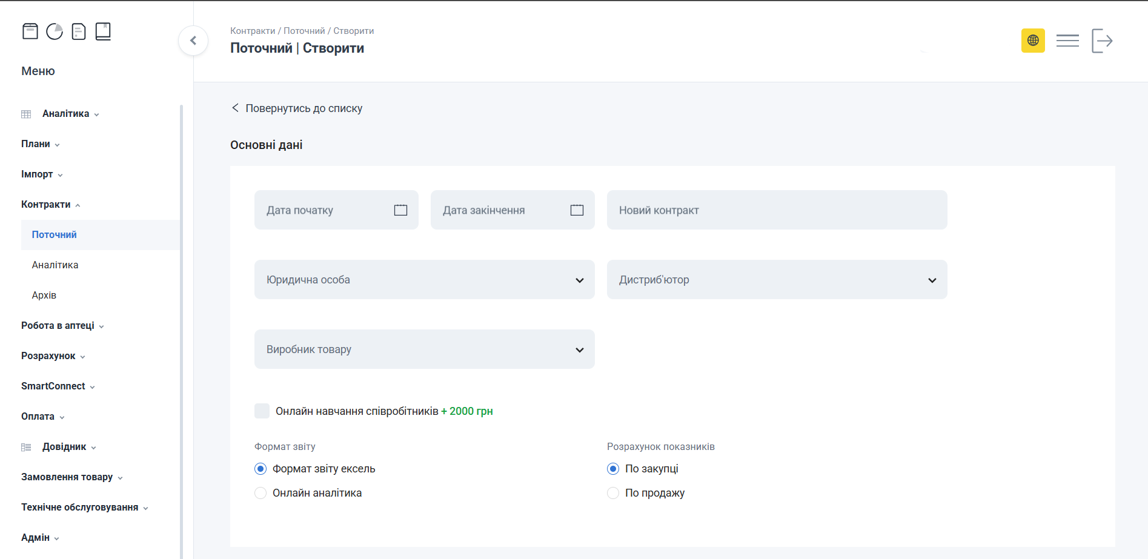Viewport: 1148px width, 559px height.
Task: Open calendar icon in Дата початку field
Action: pos(400,210)
